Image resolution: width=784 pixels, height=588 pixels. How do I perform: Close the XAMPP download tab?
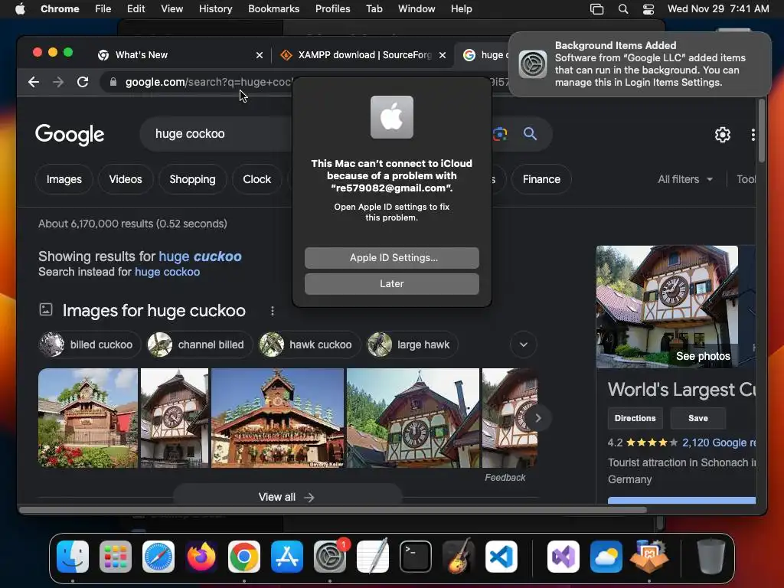pyautogui.click(x=443, y=55)
